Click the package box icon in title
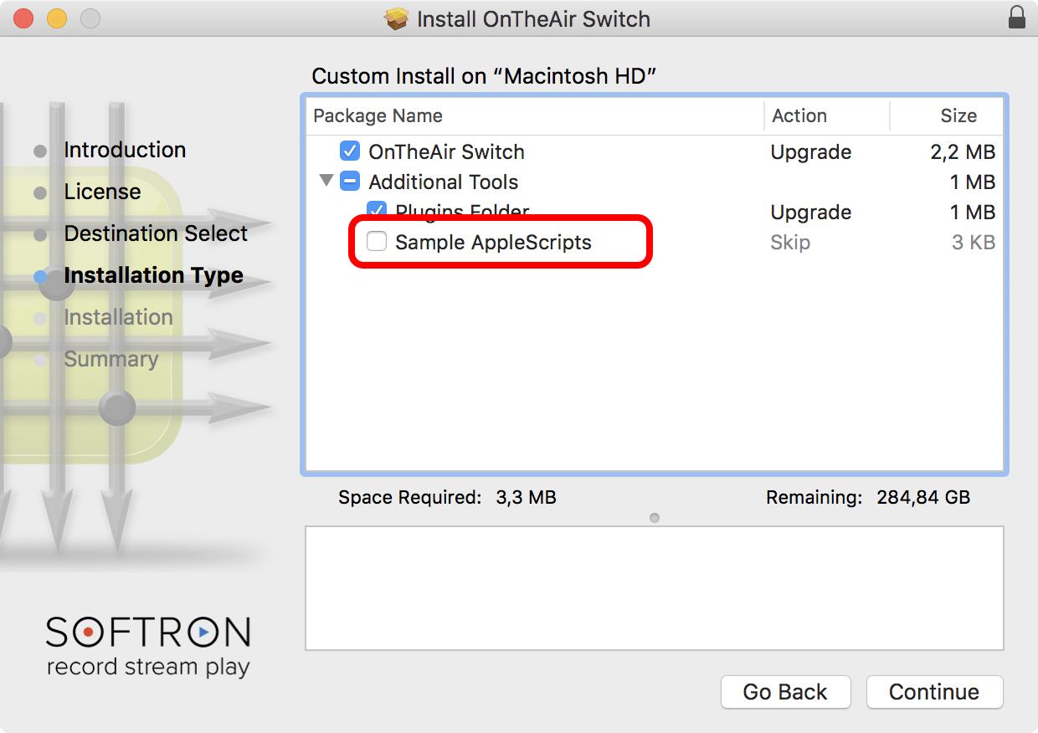Viewport: 1038px width, 733px height. [x=397, y=18]
